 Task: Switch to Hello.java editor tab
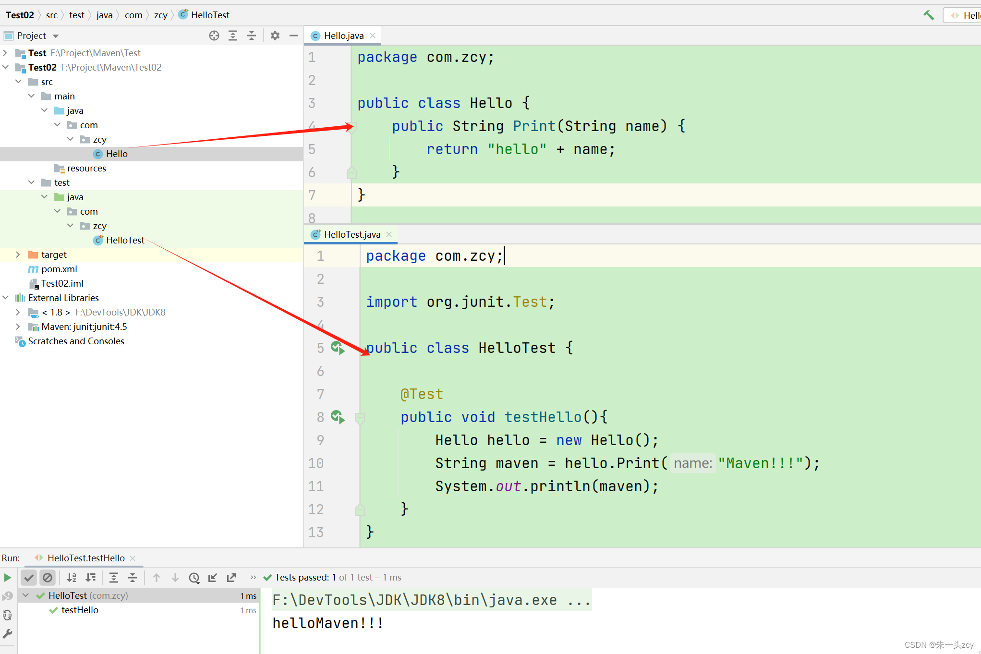tap(343, 36)
